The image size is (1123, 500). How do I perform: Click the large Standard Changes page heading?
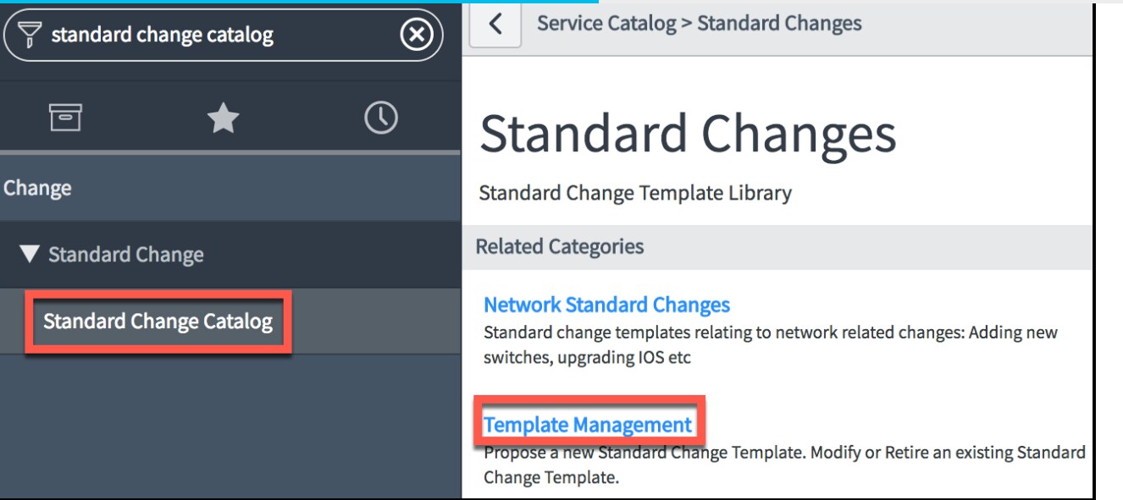point(688,135)
